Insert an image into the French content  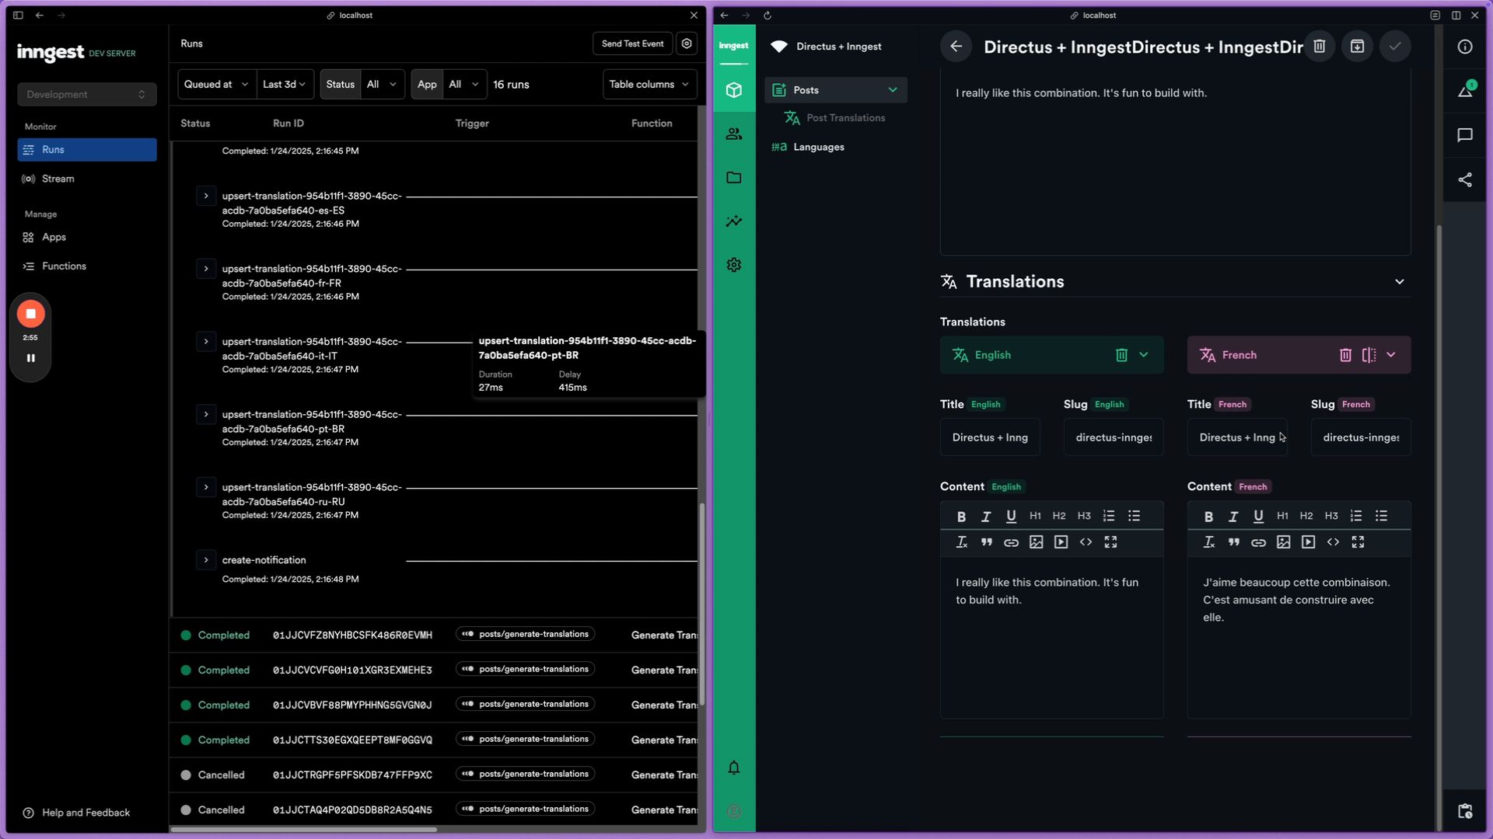[x=1283, y=542]
